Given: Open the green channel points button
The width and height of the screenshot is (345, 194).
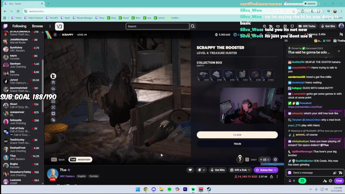Looking at the screenshot, I should pos(302,181).
